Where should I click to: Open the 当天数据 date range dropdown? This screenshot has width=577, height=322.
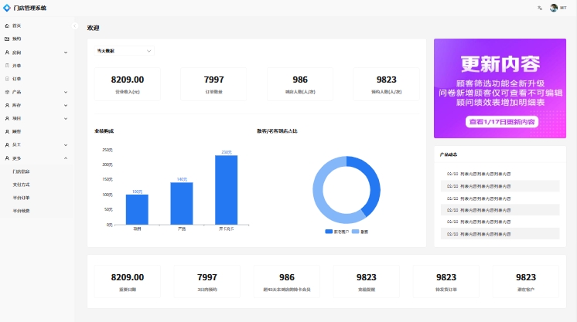(x=124, y=51)
